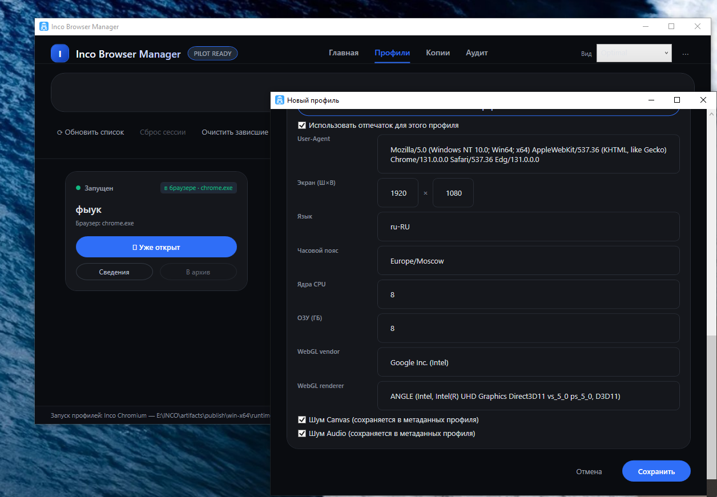Click the WebGL vendor field
This screenshot has height=497, width=717.
pyautogui.click(x=529, y=362)
